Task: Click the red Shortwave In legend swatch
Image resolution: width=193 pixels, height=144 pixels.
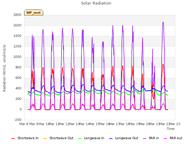Action: pyautogui.click(x=13, y=139)
